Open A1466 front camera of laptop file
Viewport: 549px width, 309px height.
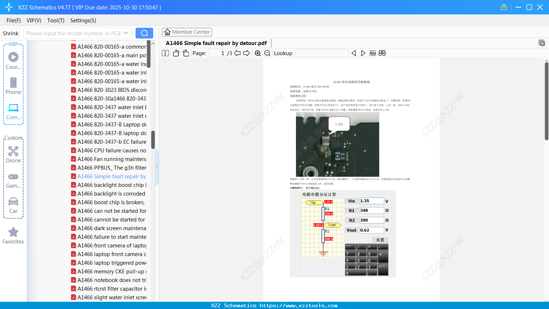(109, 246)
